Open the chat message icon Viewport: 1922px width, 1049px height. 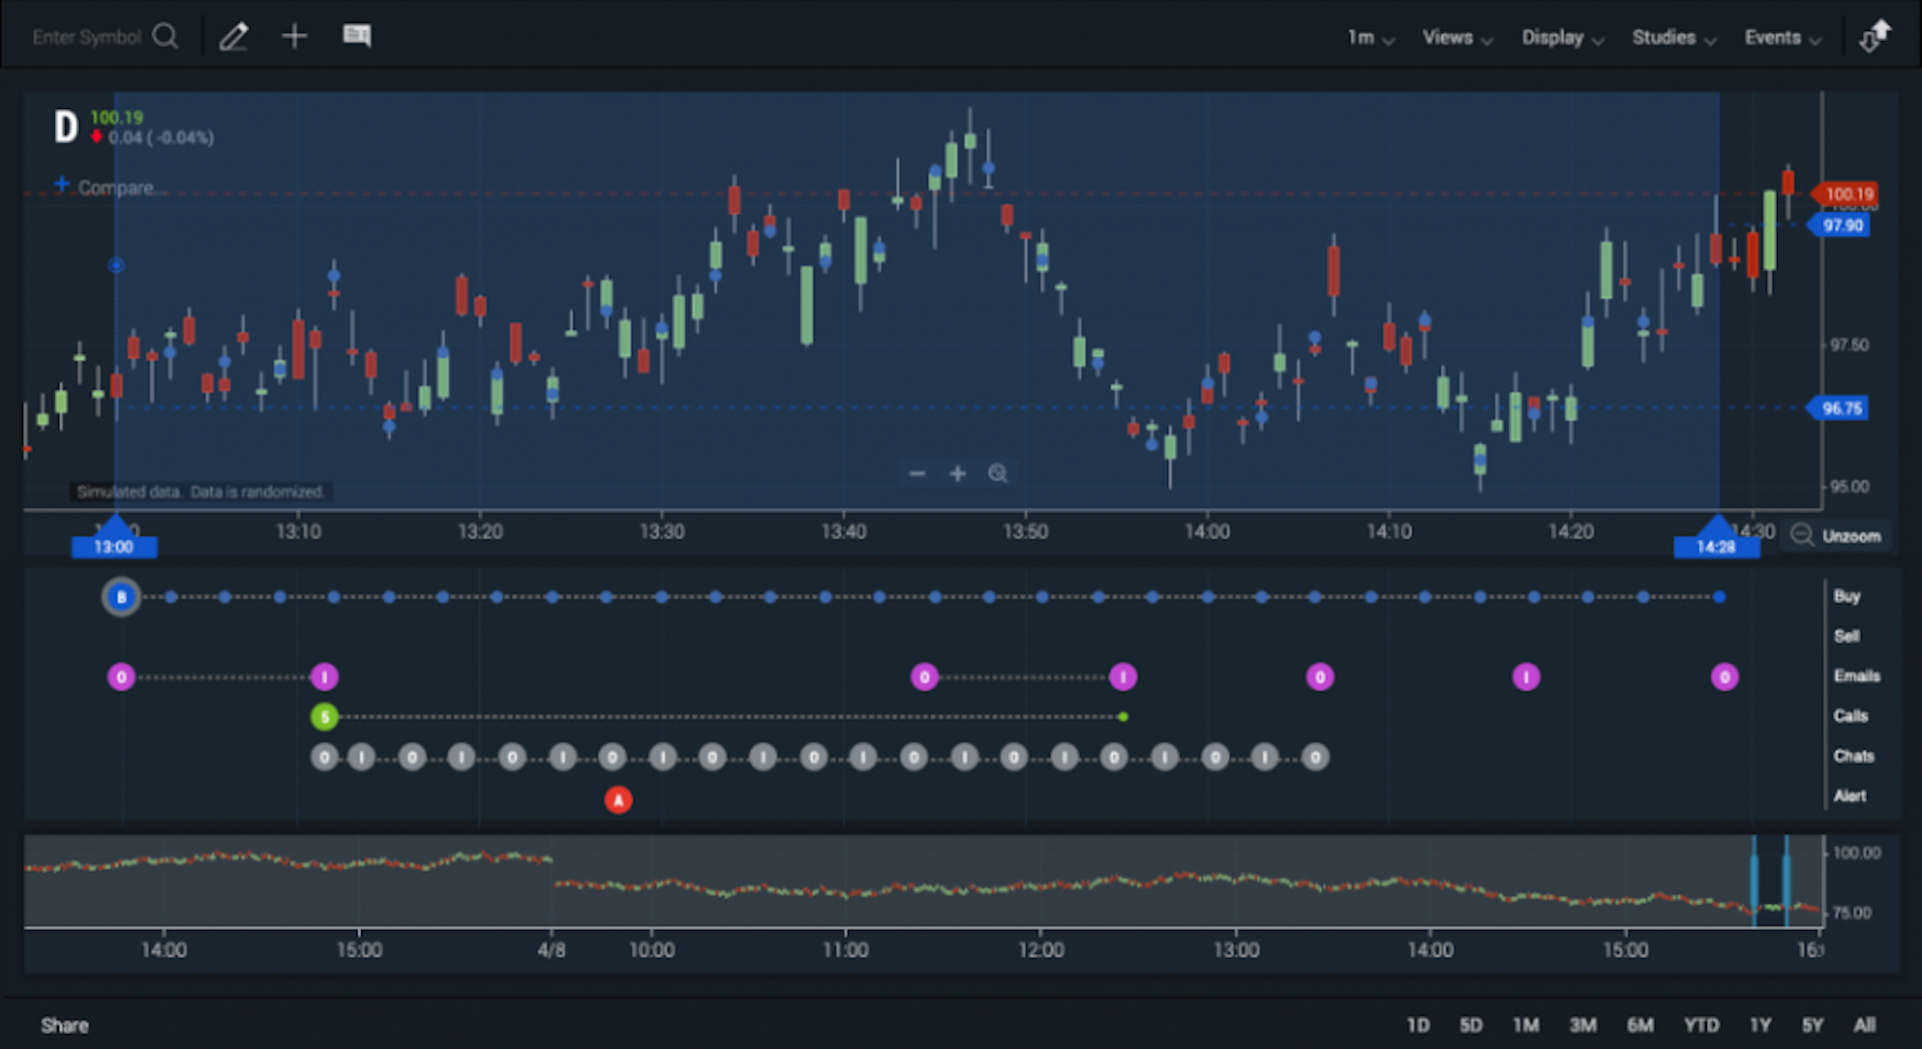357,35
